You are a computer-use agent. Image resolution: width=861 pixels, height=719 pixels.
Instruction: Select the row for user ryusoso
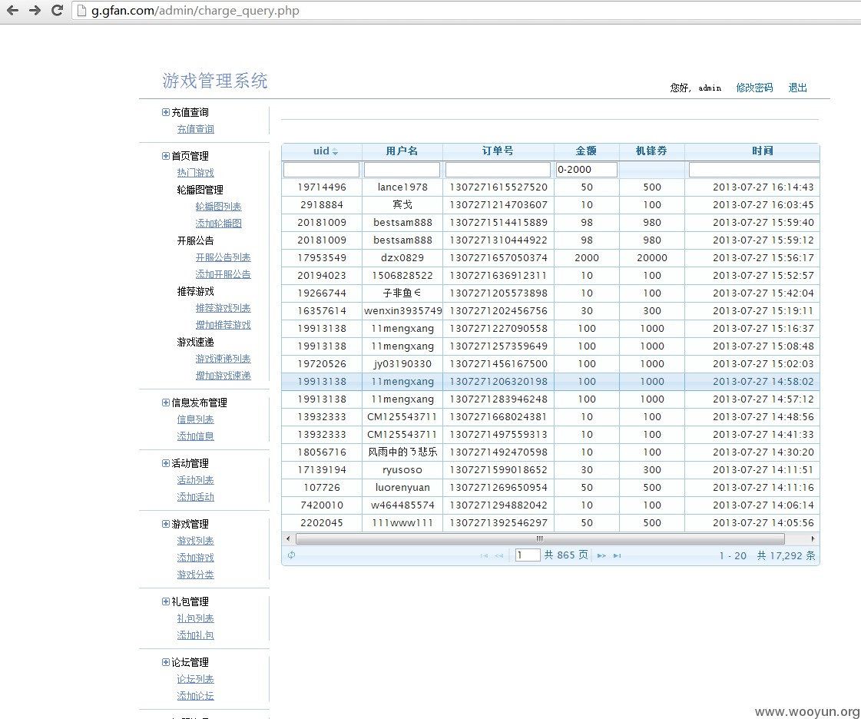coord(550,470)
